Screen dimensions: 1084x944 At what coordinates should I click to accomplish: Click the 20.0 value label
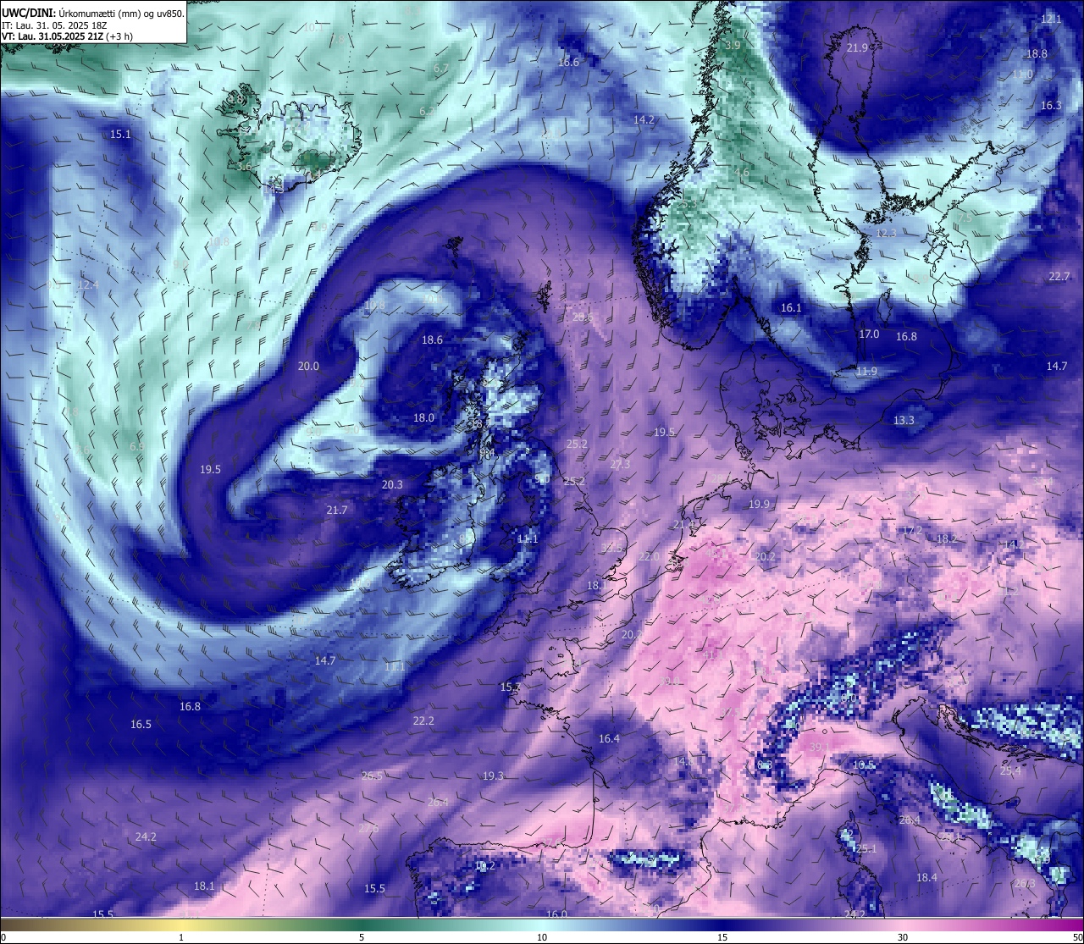pos(308,367)
